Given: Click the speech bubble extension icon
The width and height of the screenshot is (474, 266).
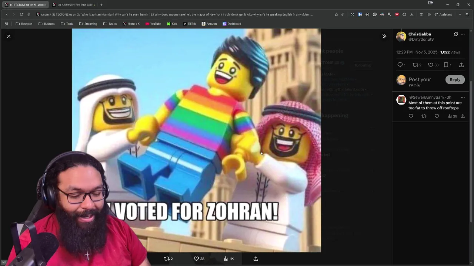Looking at the screenshot, I should pos(375,14).
